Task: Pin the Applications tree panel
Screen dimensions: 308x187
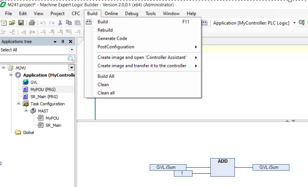Action: (x=62, y=41)
